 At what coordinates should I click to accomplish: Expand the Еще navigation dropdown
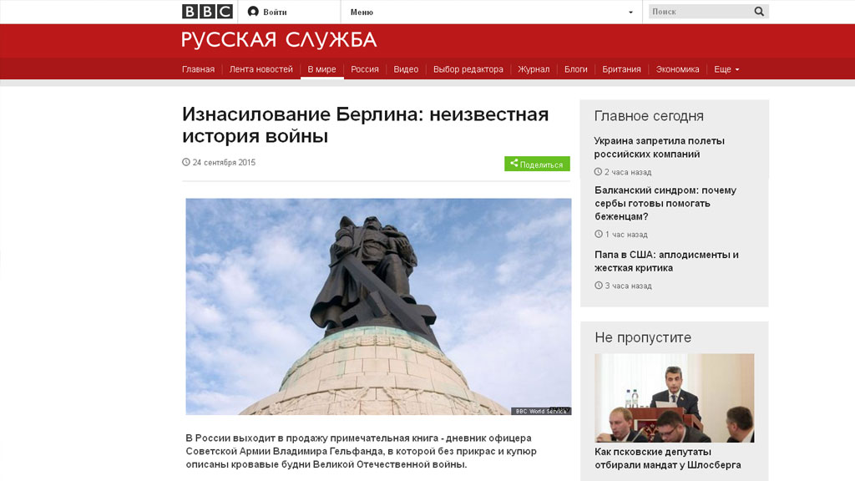727,69
